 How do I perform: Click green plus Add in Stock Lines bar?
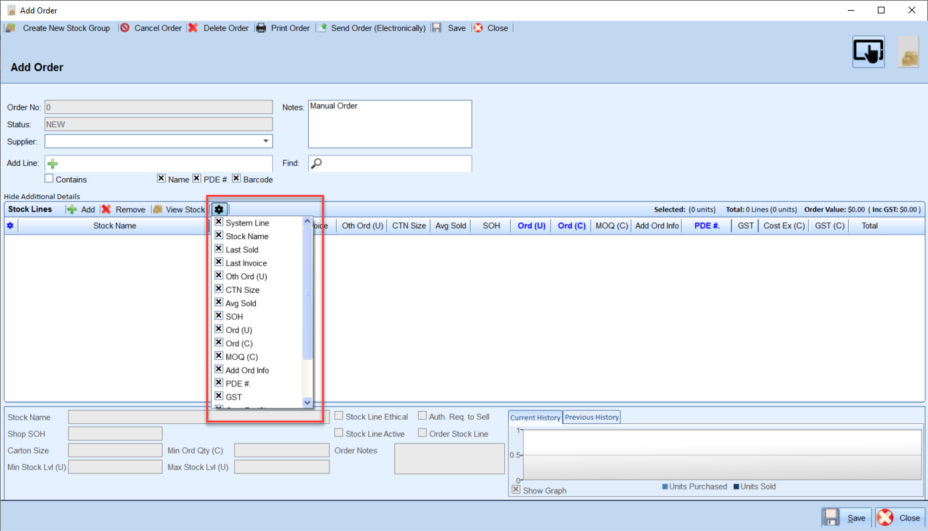(72, 210)
